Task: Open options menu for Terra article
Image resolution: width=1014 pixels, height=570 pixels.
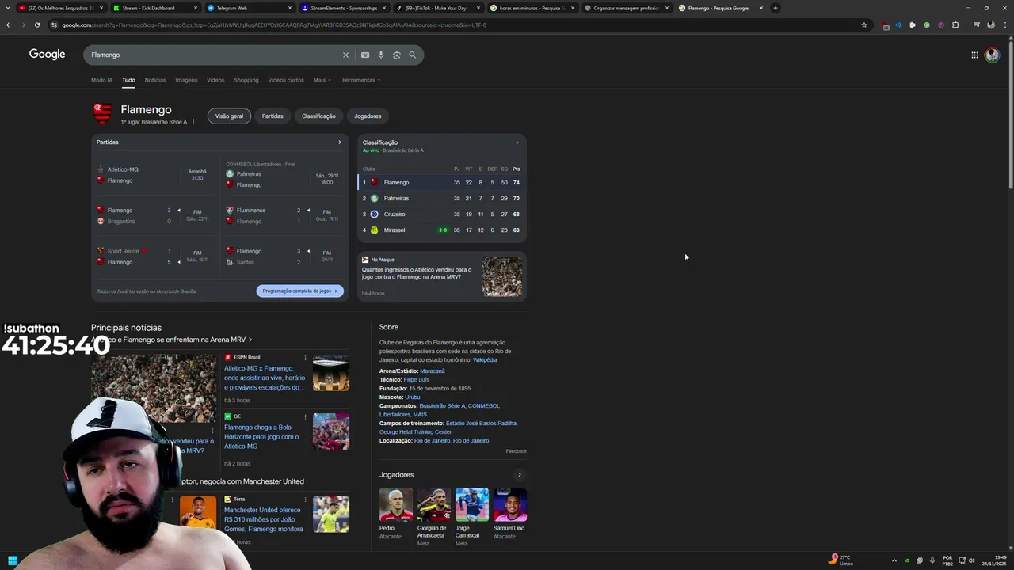Action: tap(305, 500)
